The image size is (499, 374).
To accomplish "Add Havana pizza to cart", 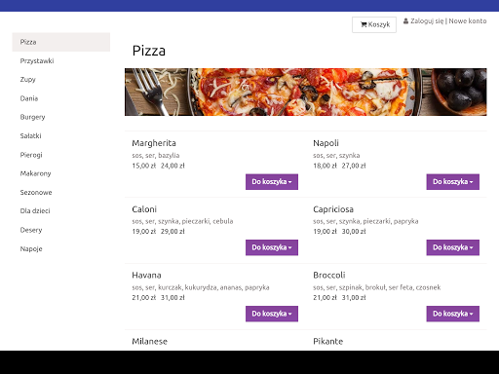I will click(272, 314).
